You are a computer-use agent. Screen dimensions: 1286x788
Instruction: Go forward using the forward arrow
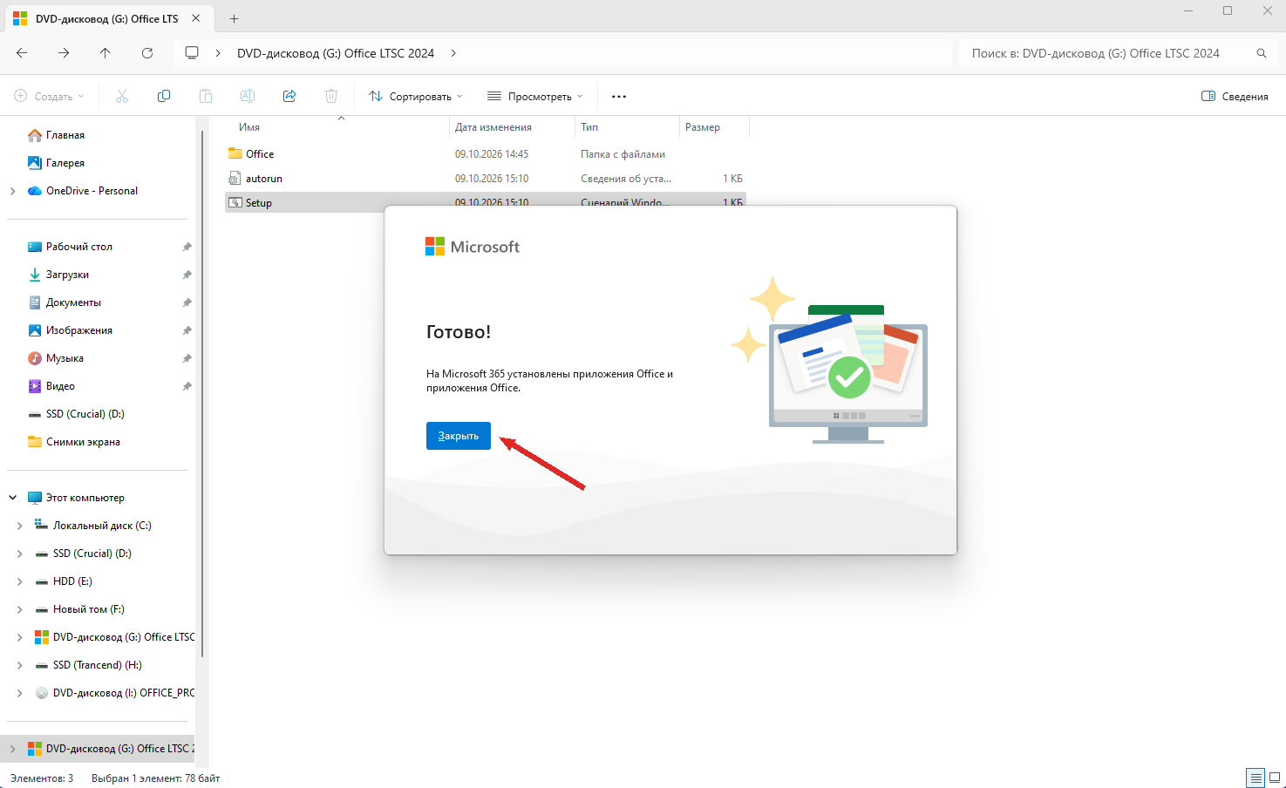click(64, 53)
